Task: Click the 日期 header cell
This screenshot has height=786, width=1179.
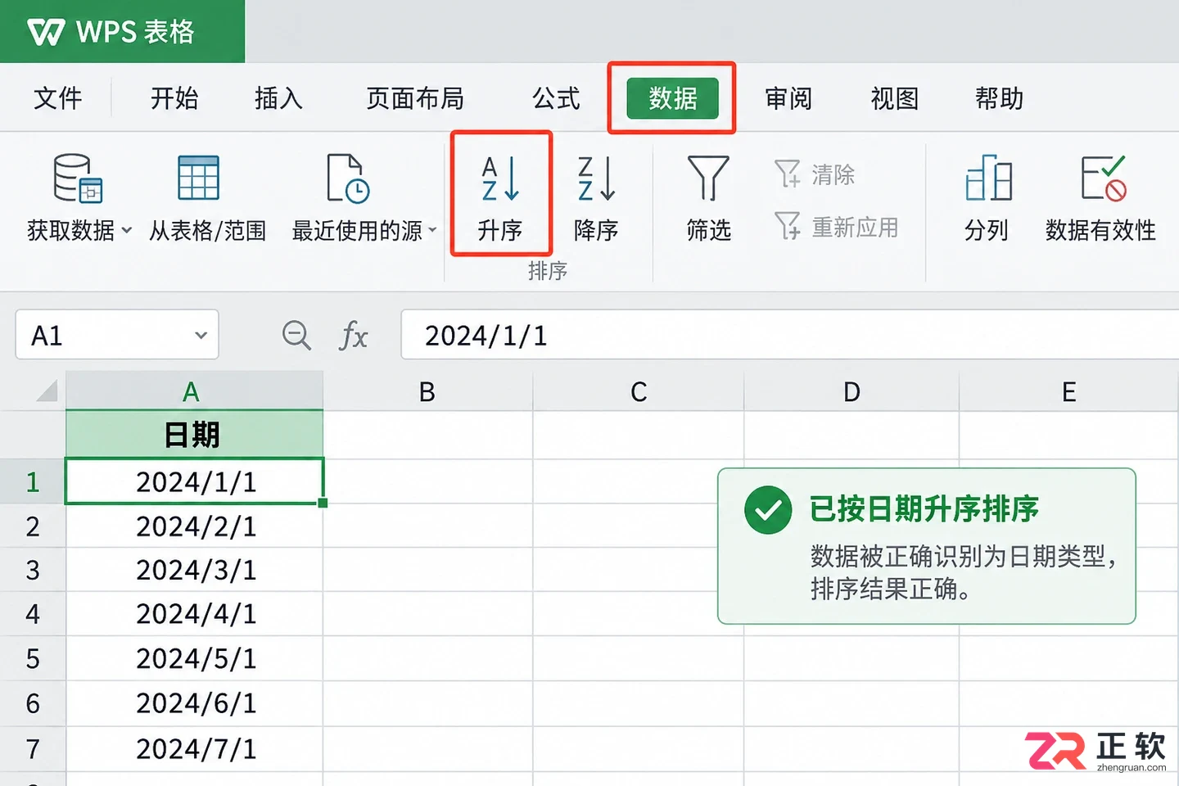Action: click(x=194, y=434)
